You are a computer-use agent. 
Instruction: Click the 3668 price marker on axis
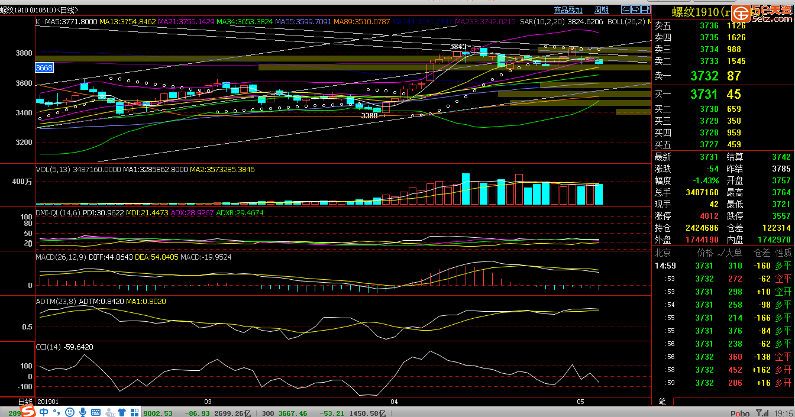[x=44, y=67]
